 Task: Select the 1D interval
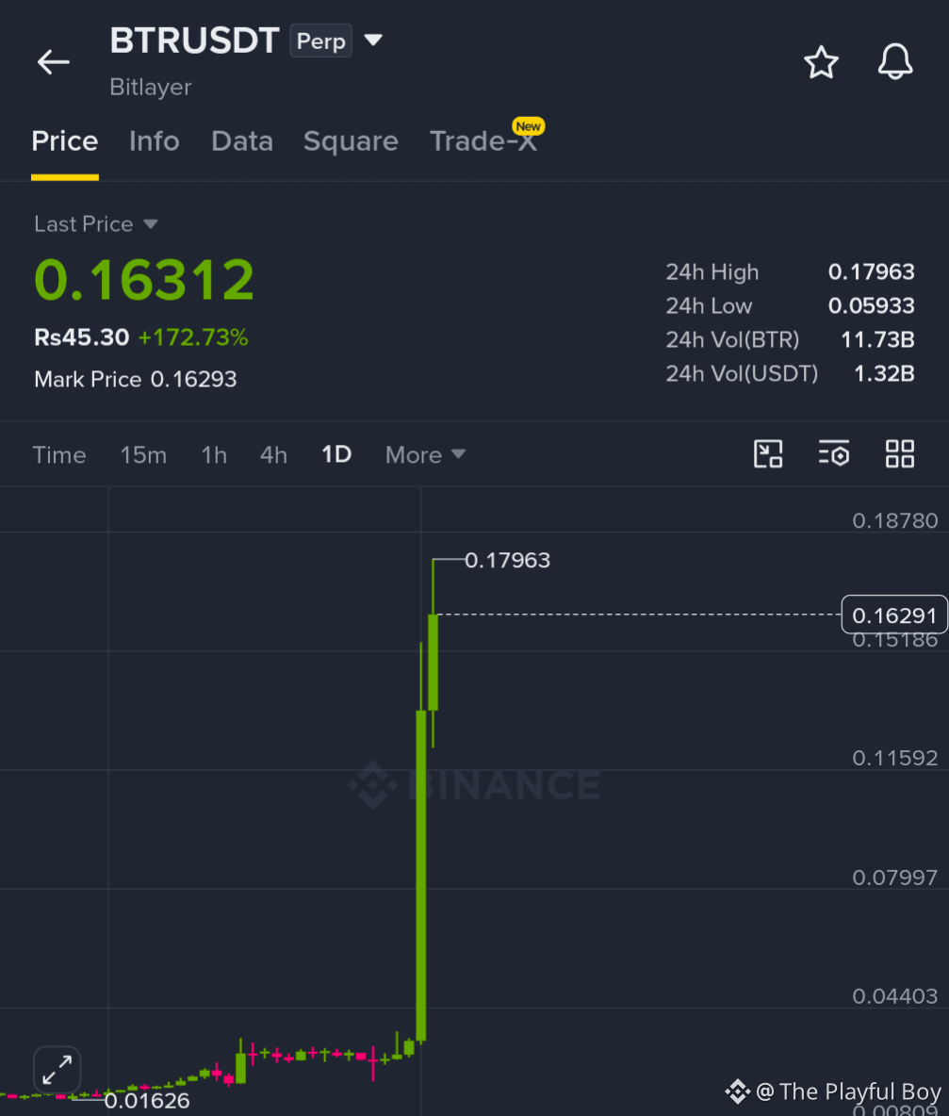tap(336, 454)
